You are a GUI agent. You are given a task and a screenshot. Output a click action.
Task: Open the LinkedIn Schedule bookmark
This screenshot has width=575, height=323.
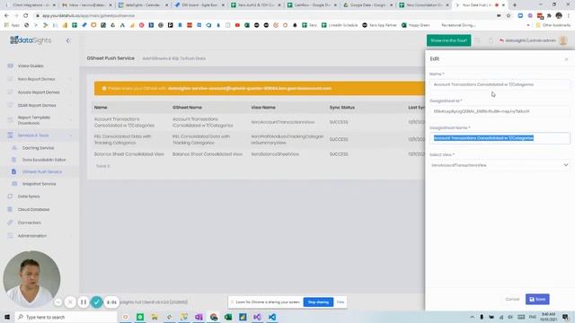click(340, 25)
